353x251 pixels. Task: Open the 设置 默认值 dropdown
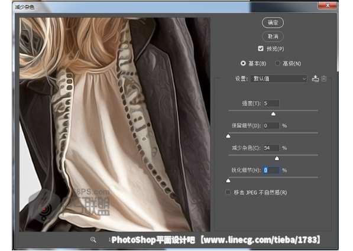point(278,79)
